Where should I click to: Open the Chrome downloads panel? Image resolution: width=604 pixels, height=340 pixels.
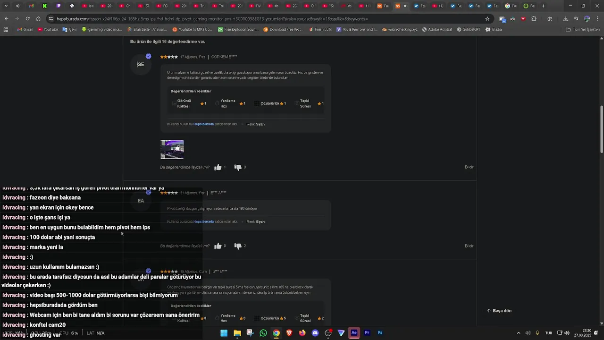(566, 19)
